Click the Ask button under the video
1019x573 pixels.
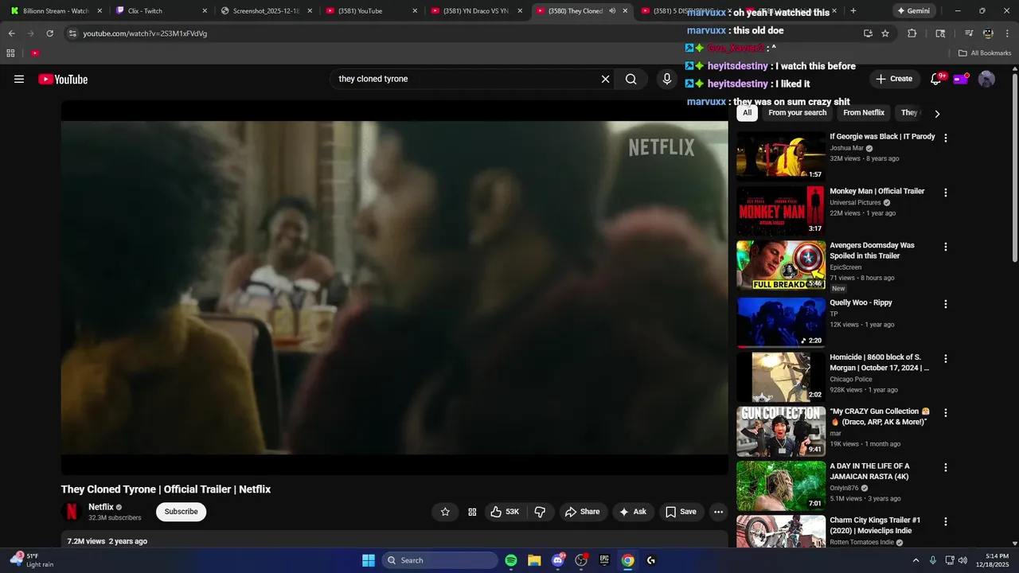coord(633,512)
